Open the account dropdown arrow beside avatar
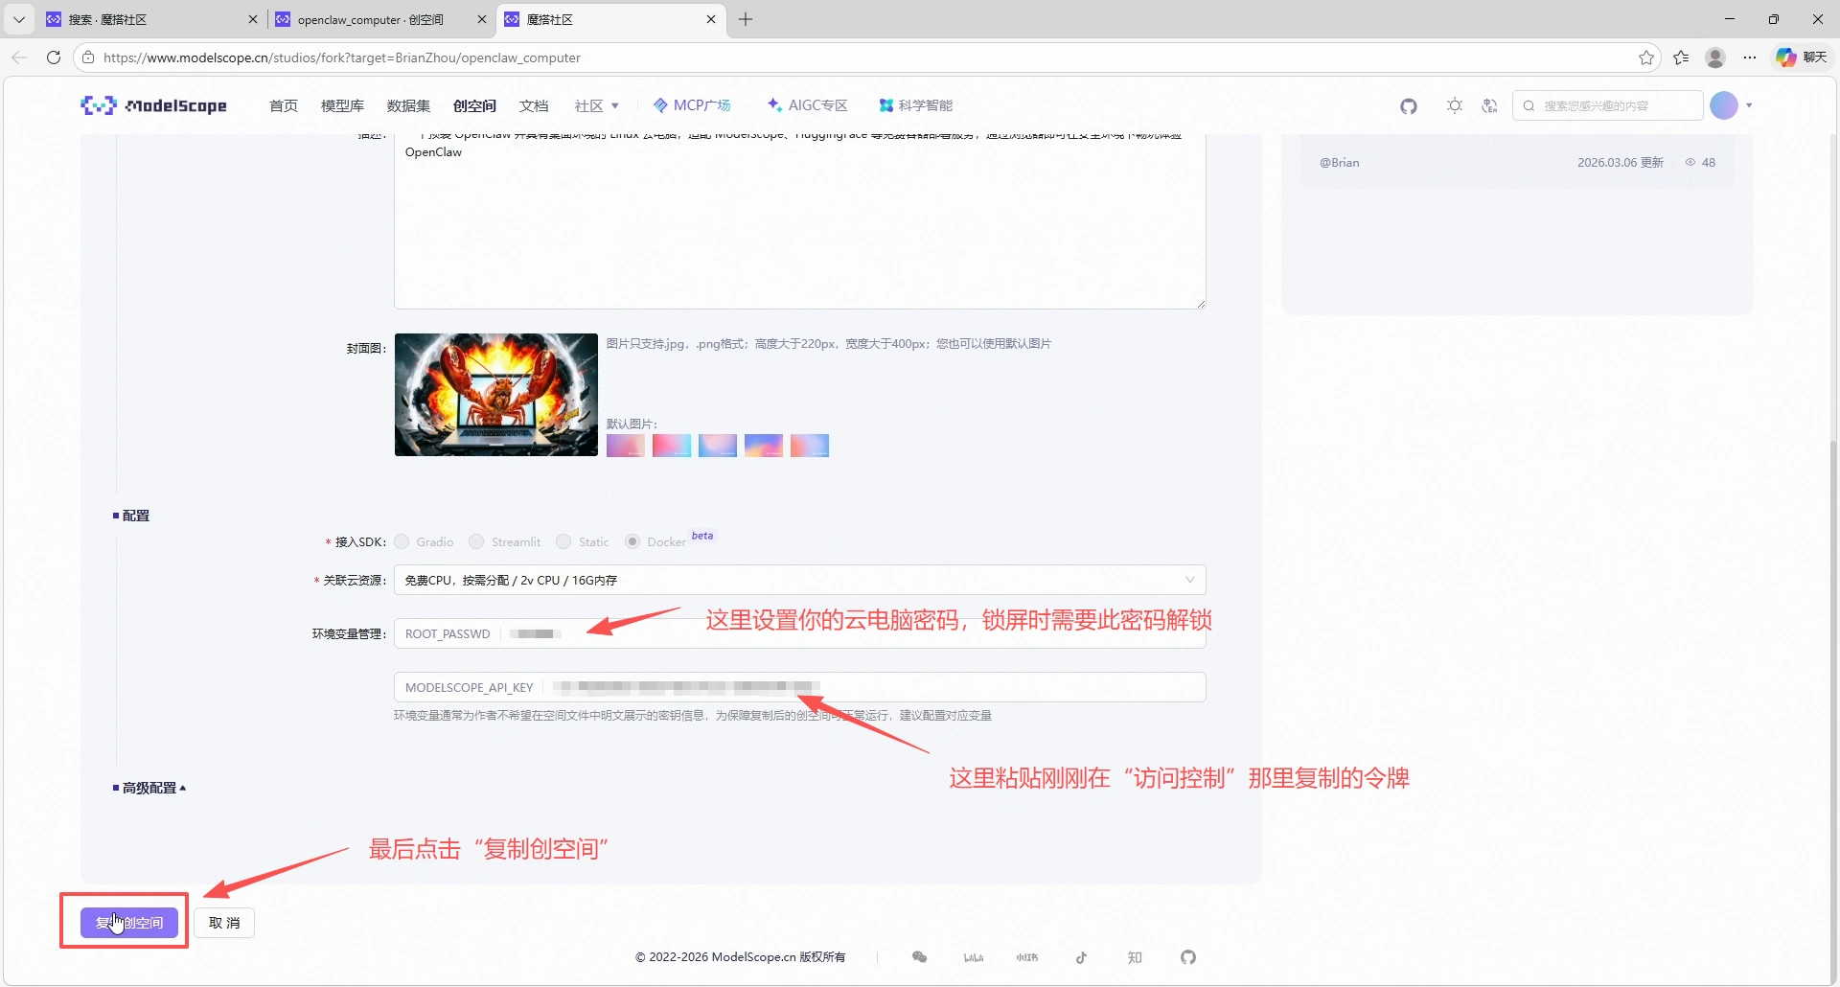The height and width of the screenshot is (987, 1840). click(x=1749, y=105)
